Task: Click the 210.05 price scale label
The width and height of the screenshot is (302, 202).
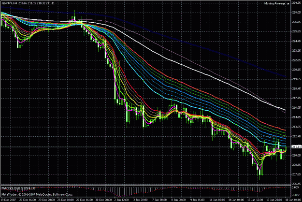Action: click(297, 156)
